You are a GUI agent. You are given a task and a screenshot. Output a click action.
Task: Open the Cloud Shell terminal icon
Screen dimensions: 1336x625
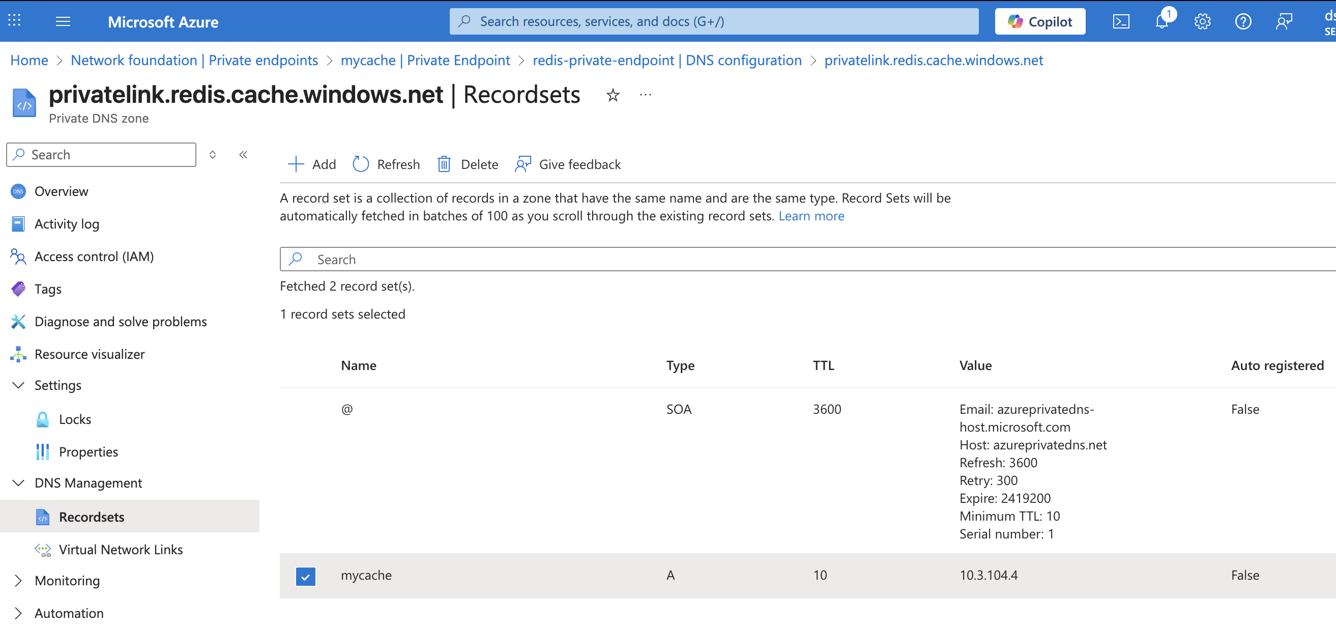pos(1121,21)
